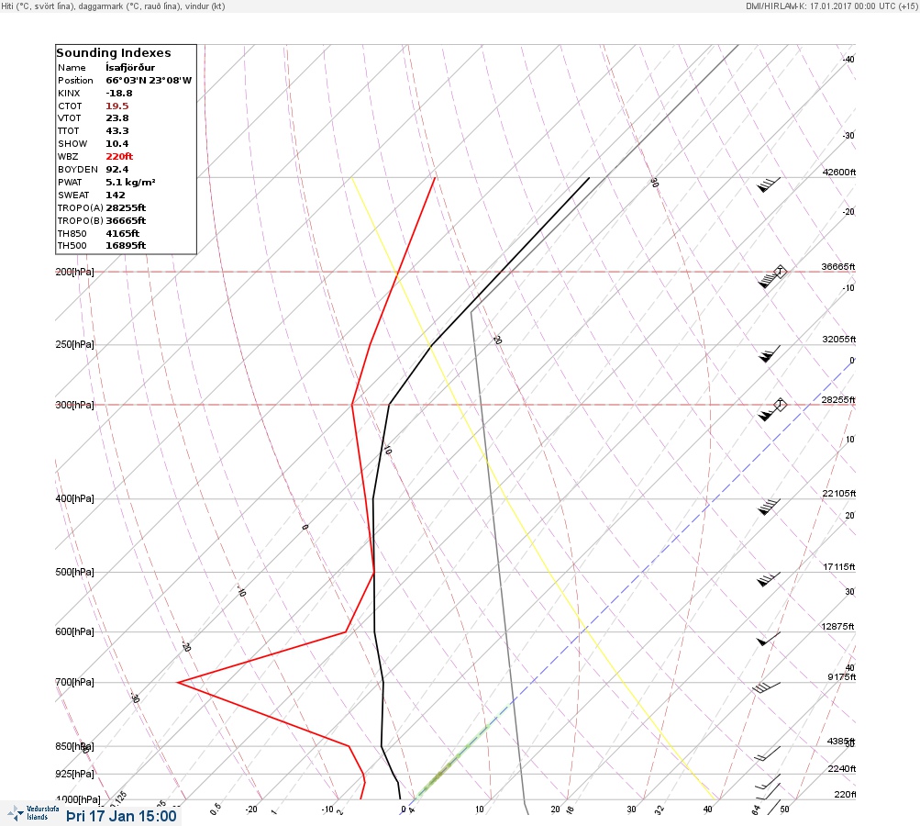Click the 9175ft height label
This screenshot has height=826, width=920.
842,677
